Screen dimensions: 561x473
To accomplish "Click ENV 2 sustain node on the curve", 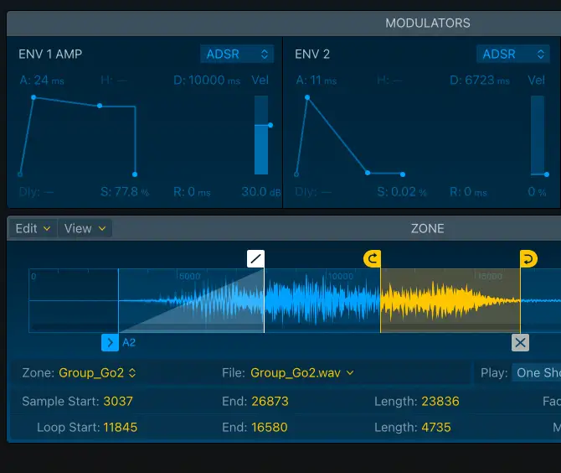I will [x=367, y=173].
